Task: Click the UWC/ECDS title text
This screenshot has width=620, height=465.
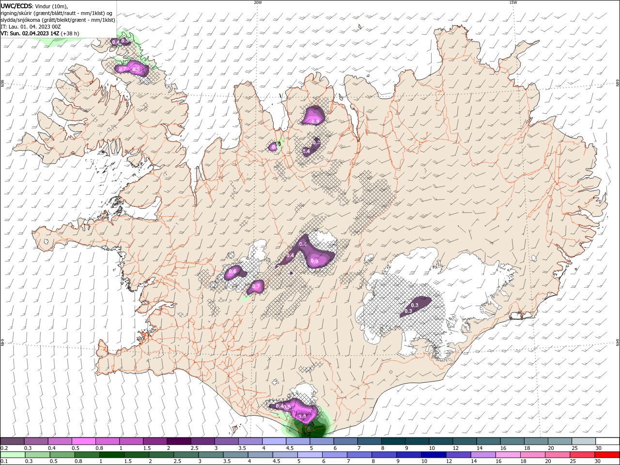Action: click(x=17, y=6)
